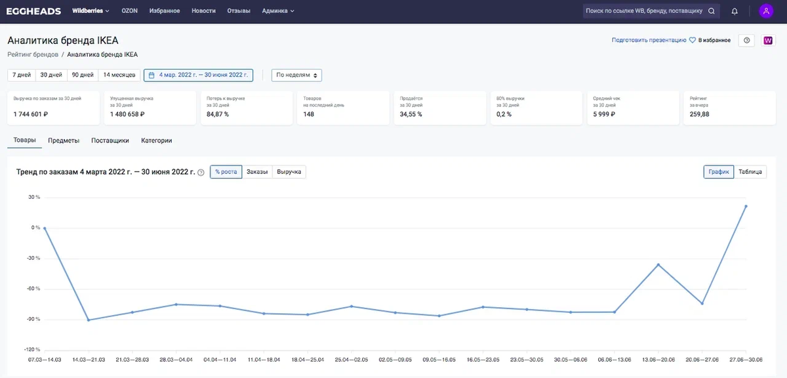Select the 14 месяцев period
Image resolution: width=787 pixels, height=378 pixels.
pos(119,75)
